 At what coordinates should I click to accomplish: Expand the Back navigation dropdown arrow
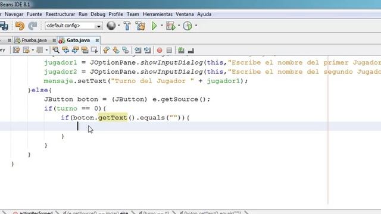point(33,50)
